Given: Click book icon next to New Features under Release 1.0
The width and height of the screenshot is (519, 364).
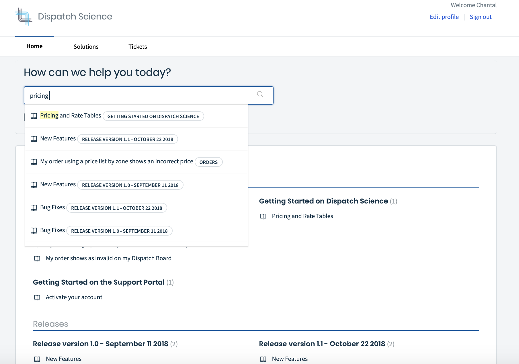Looking at the screenshot, I should coord(37,359).
